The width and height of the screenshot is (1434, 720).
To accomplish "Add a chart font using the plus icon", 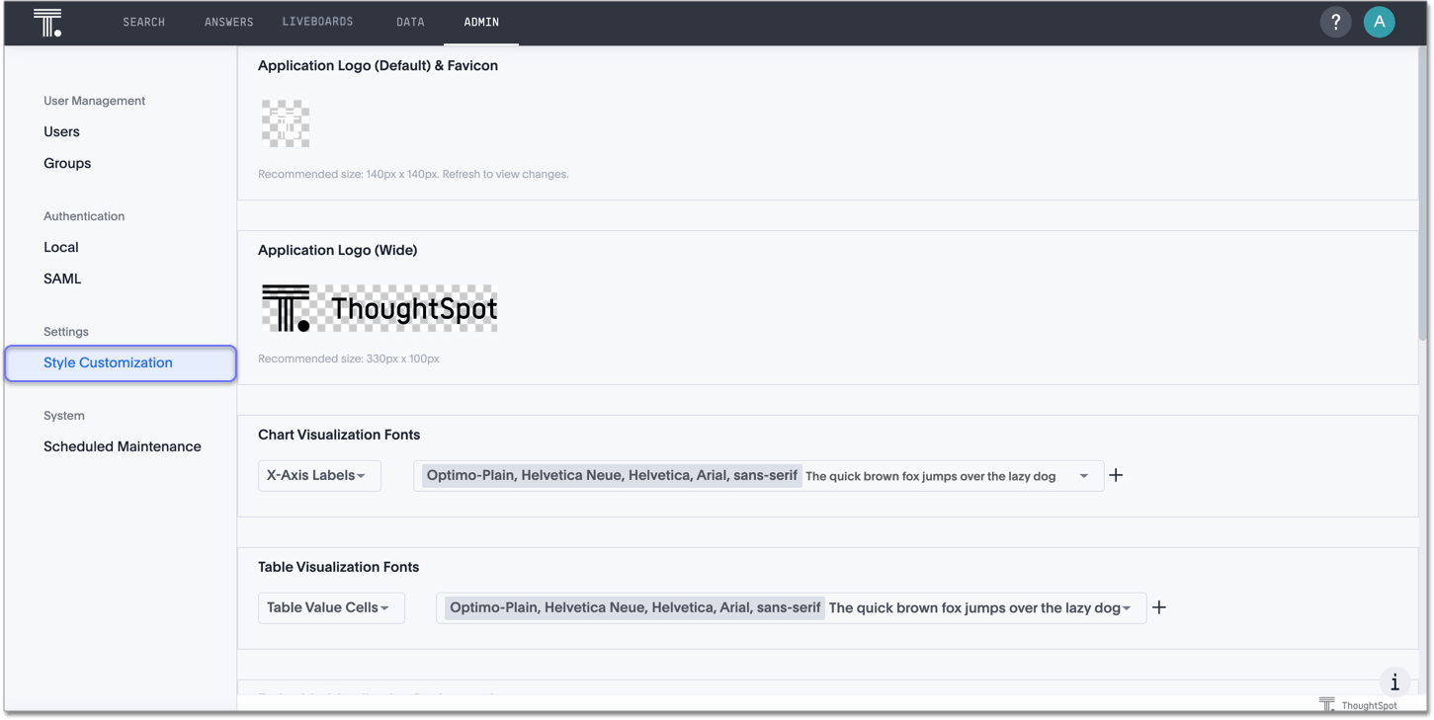I will pyautogui.click(x=1116, y=475).
